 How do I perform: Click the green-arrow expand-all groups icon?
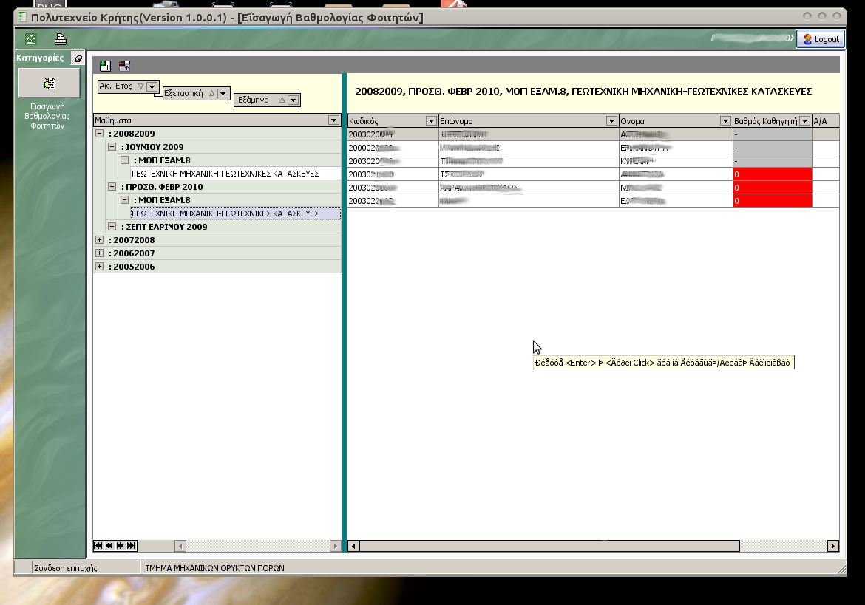[x=105, y=66]
